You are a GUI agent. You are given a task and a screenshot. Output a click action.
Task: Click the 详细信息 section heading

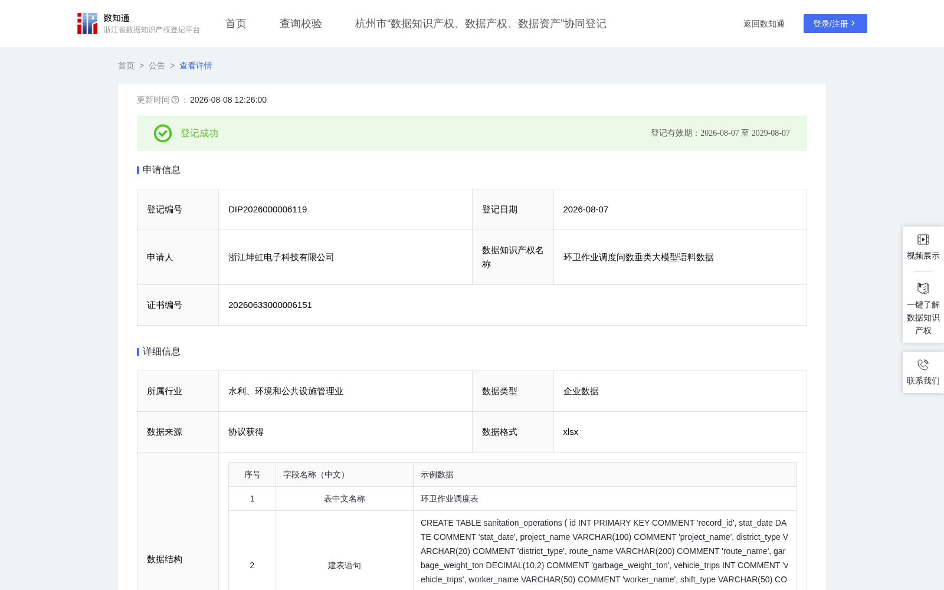tap(162, 352)
